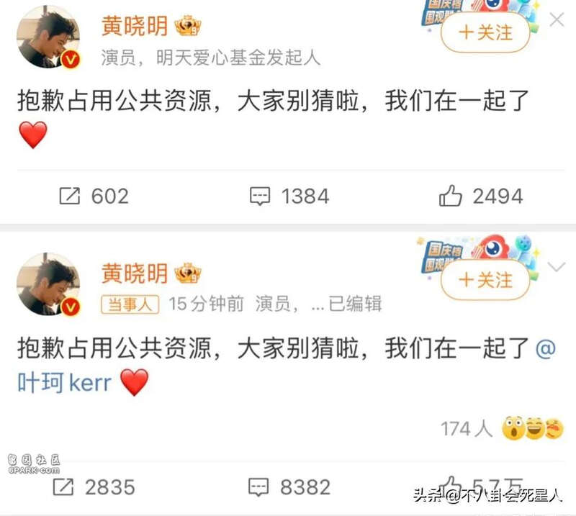Viewport: 576px width, 516px height.
Task: Tap the repost icon showing 2835
Action: pos(63,487)
